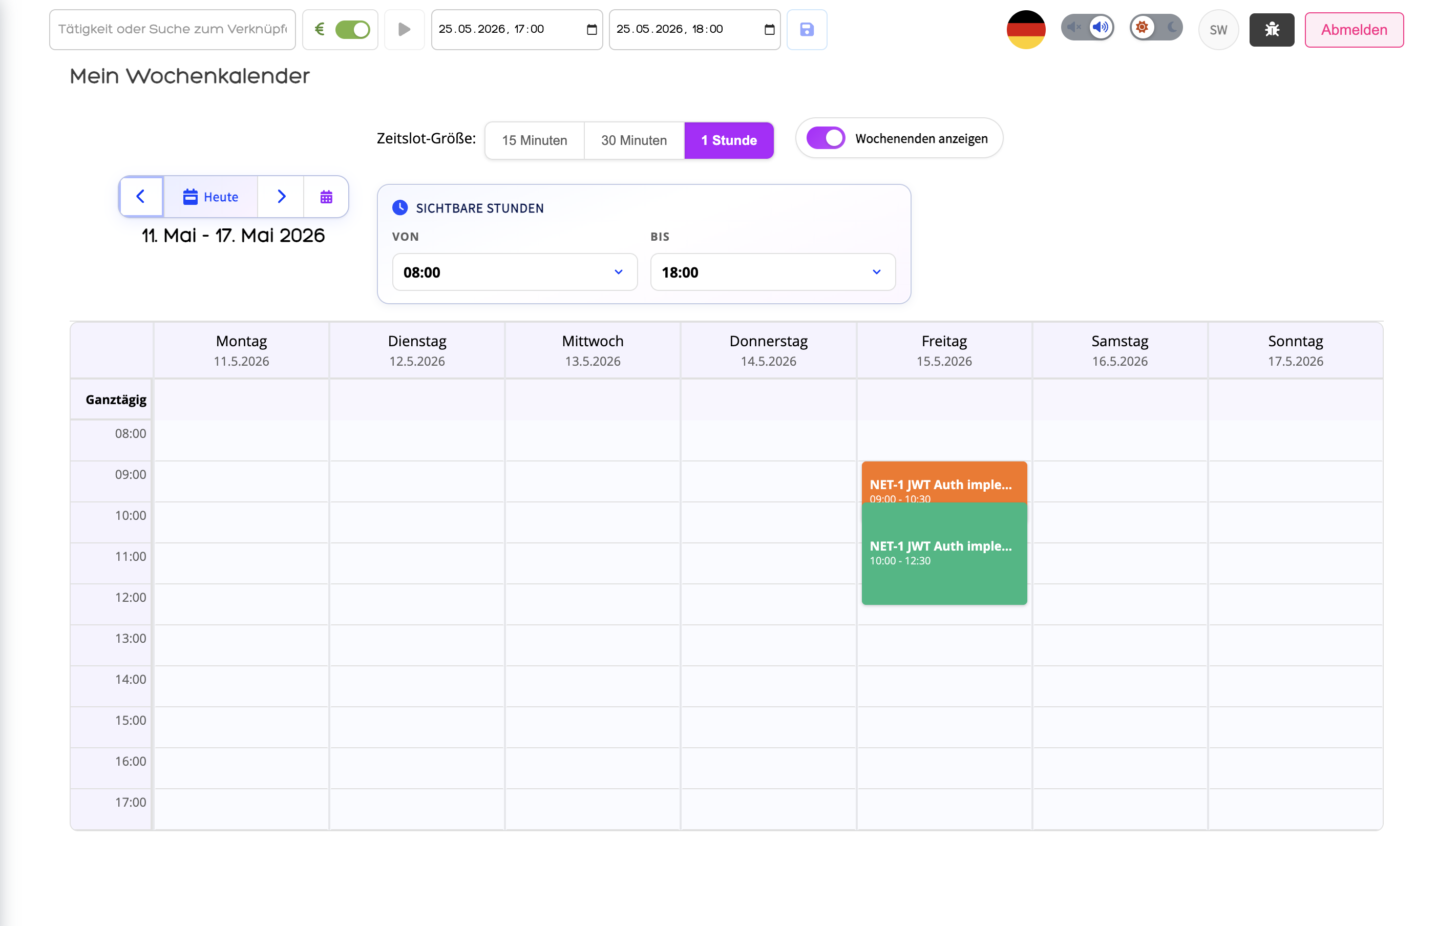Click the Freitag 15.5.2026 column header
The image size is (1437, 926).
[944, 350]
